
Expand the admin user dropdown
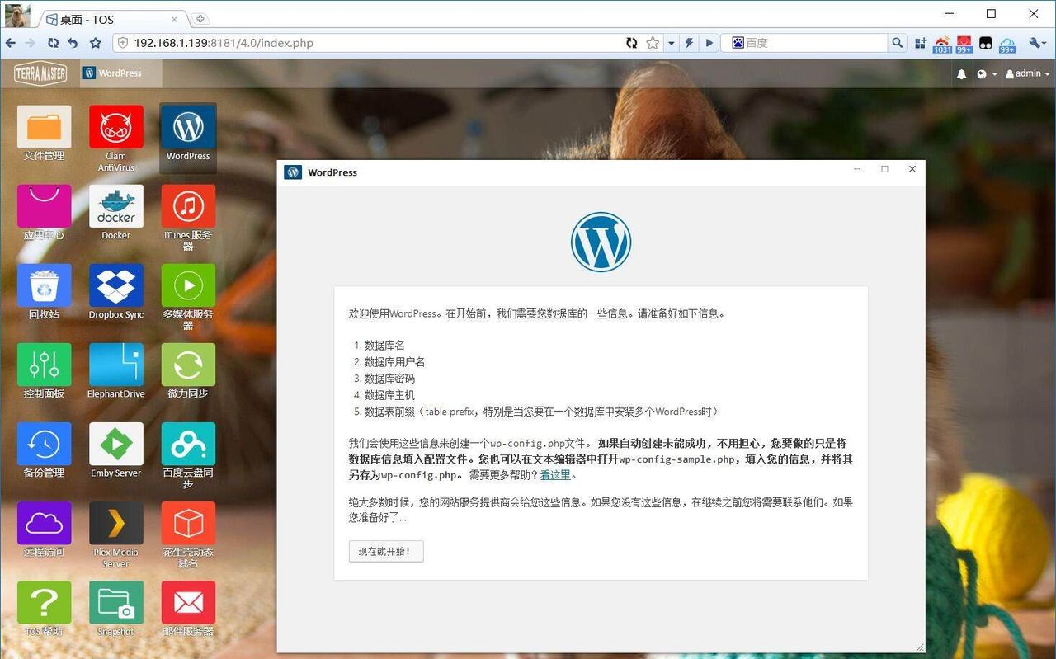coord(1028,73)
